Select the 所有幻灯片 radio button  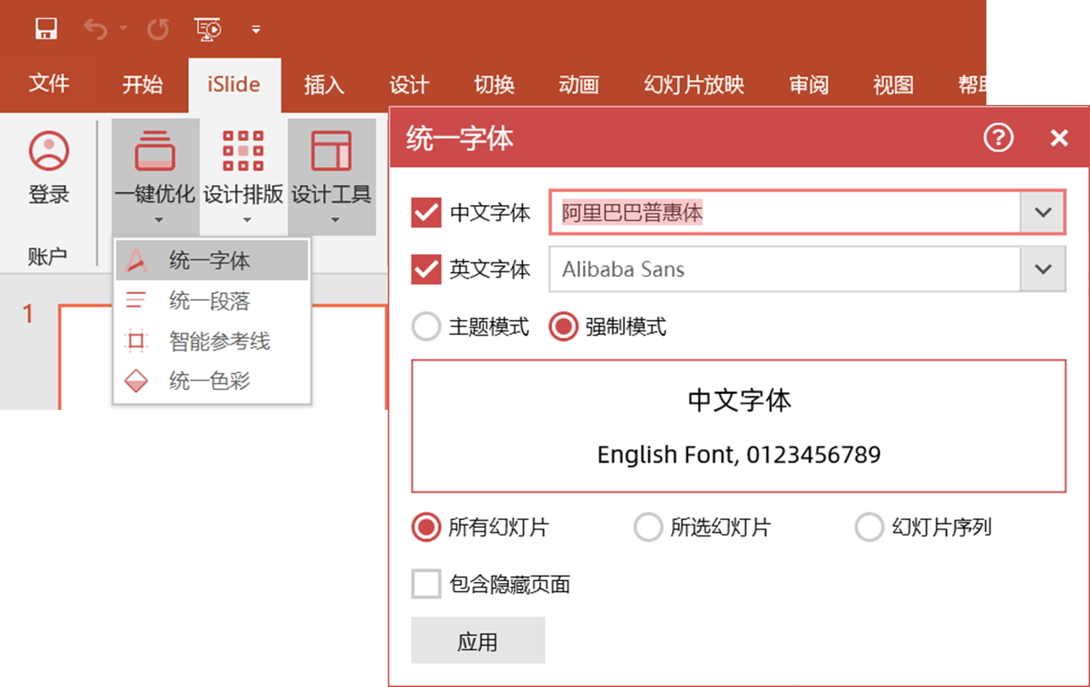point(426,527)
